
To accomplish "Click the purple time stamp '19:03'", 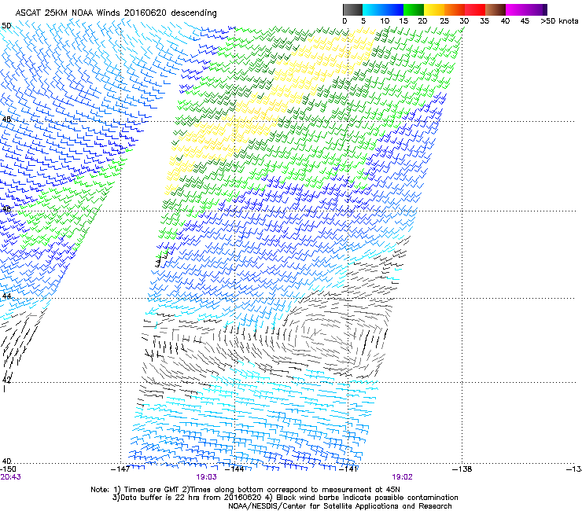I will [x=206, y=477].
